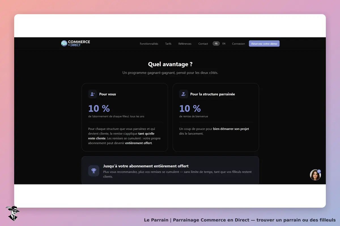Select the FR language toggle
The width and height of the screenshot is (340, 226).
216,44
